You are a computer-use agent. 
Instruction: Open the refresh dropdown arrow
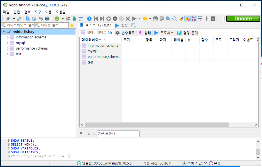coord(63,19)
